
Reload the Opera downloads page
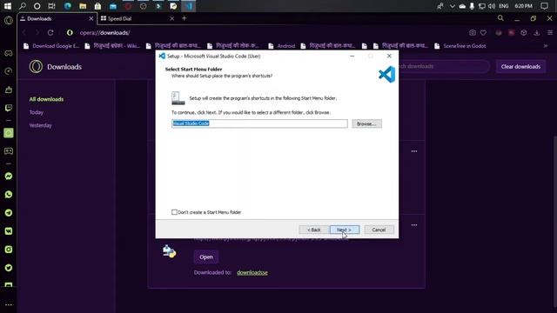50,33
